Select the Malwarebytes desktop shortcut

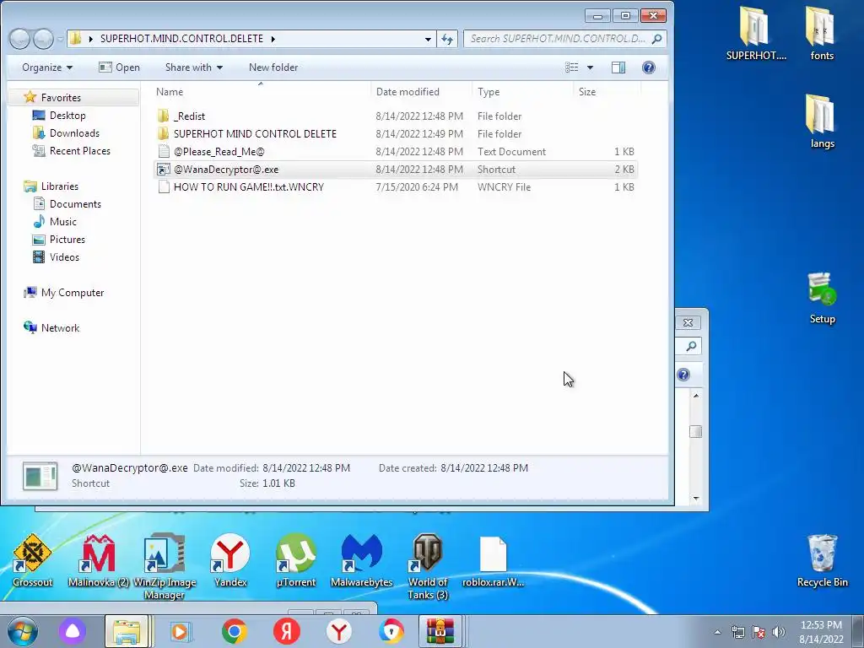click(361, 561)
